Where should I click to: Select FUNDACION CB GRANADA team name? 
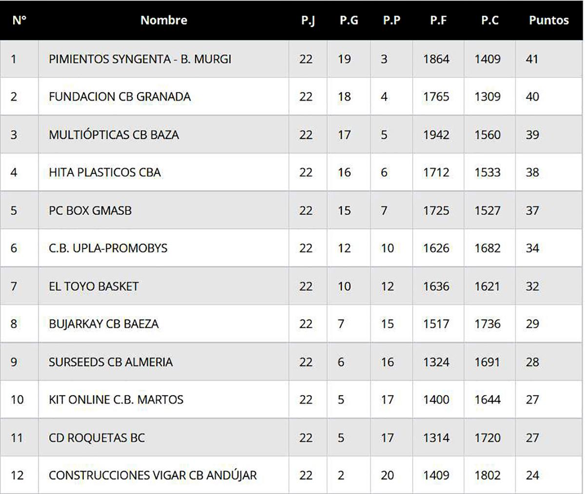coord(119,96)
